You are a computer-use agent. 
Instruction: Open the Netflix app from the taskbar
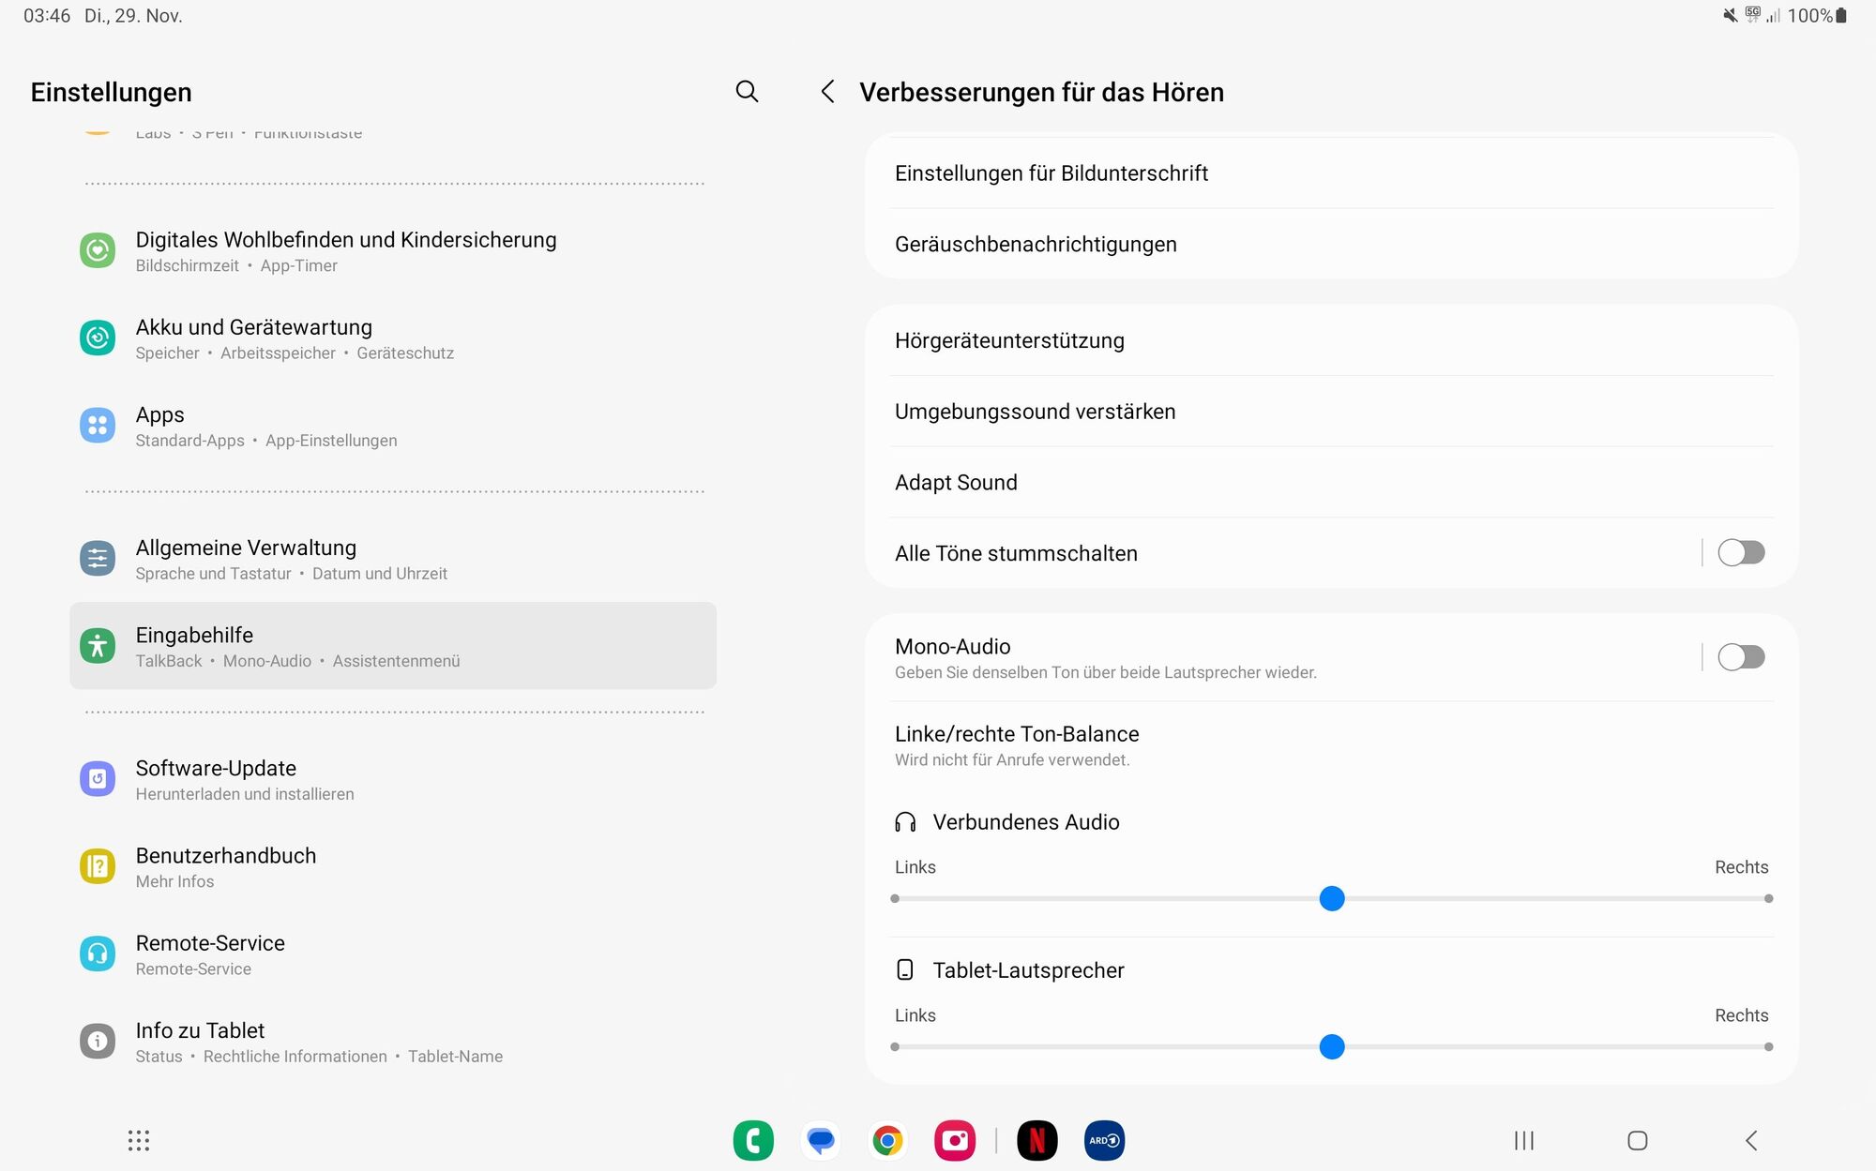[x=1036, y=1140]
